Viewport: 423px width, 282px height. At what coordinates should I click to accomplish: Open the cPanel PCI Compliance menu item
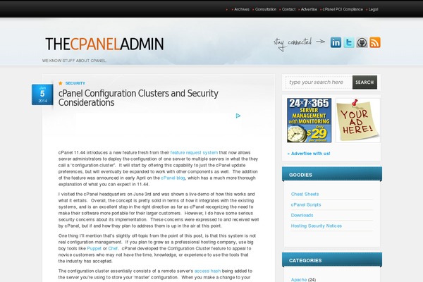(x=343, y=9)
